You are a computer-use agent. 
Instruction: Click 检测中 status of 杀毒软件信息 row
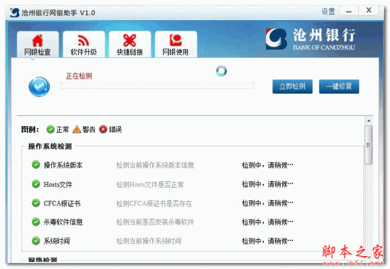[x=268, y=222]
